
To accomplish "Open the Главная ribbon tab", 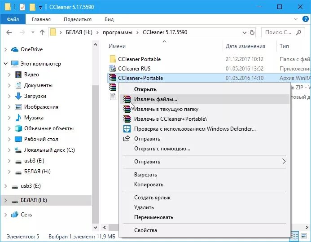I will (x=41, y=19).
